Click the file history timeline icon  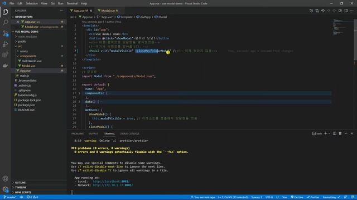[x=311, y=11]
